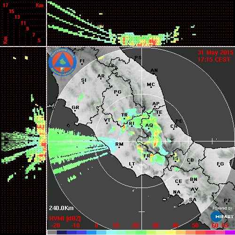Click the 17 Km altitude label

pyautogui.click(x=5, y=5)
